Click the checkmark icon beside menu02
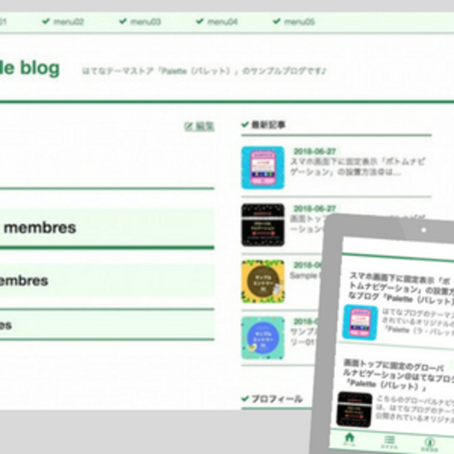The image size is (454, 454). click(46, 21)
